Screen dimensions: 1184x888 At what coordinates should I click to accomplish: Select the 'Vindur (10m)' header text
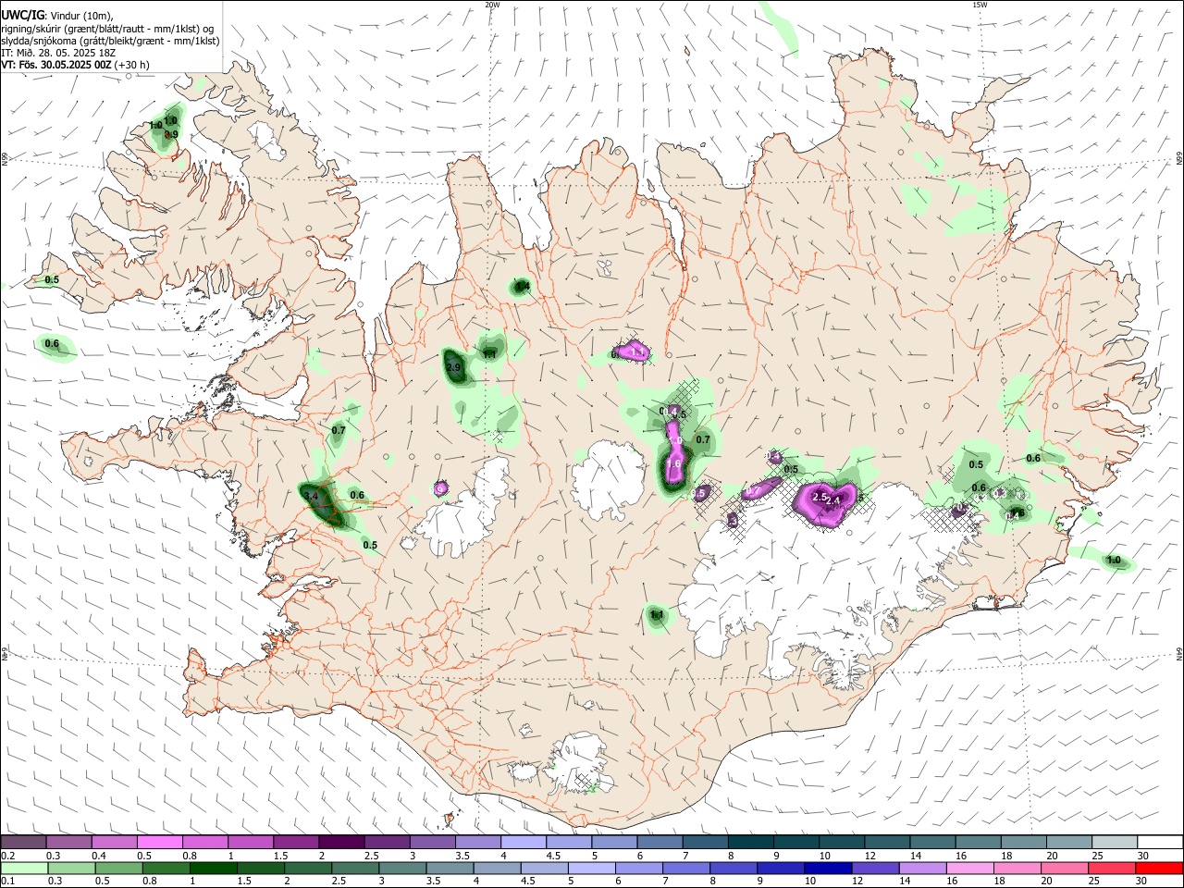80,15
